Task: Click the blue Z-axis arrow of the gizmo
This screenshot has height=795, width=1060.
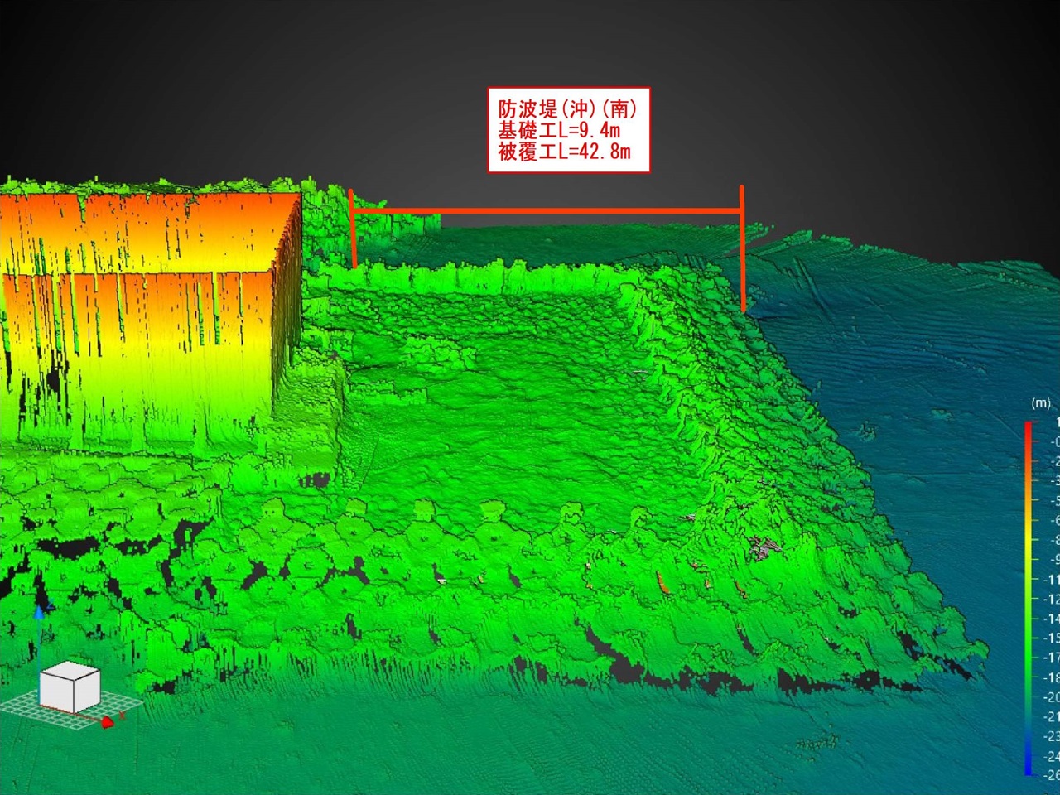Action: point(38,611)
